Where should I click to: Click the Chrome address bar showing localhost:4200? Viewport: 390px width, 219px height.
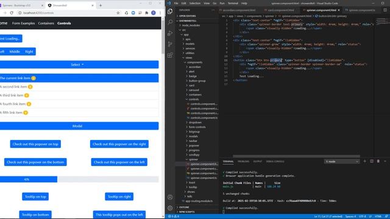point(66,13)
